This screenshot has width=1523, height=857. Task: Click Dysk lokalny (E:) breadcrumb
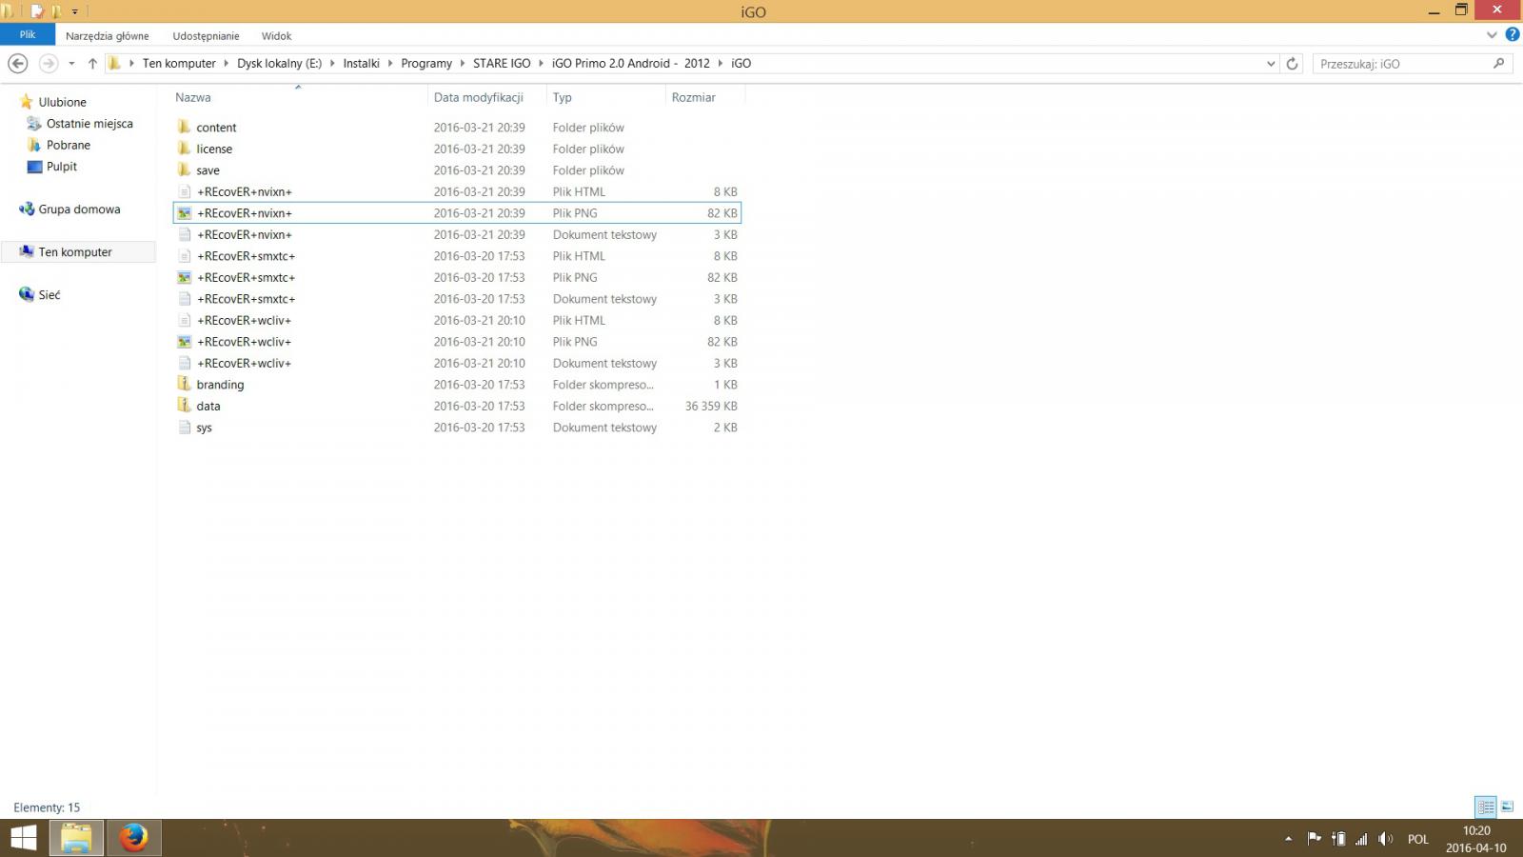(x=279, y=64)
